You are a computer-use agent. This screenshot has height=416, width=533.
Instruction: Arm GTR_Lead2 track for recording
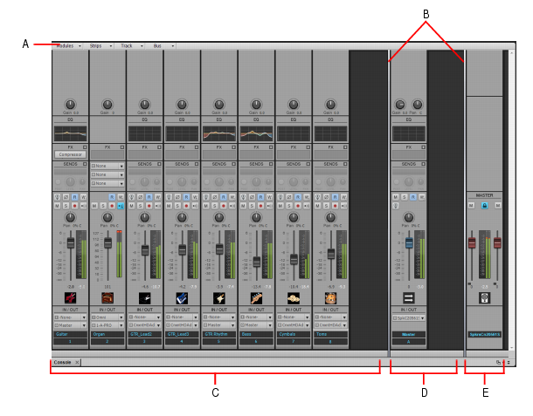149,206
